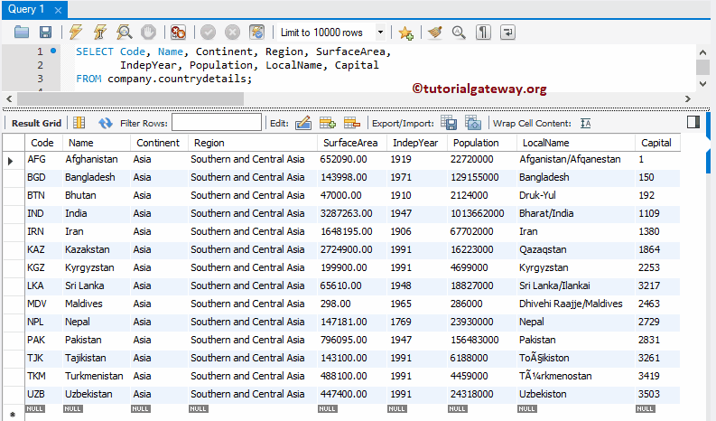
Task: Save the script with the floppy disk icon
Action: pos(45,33)
